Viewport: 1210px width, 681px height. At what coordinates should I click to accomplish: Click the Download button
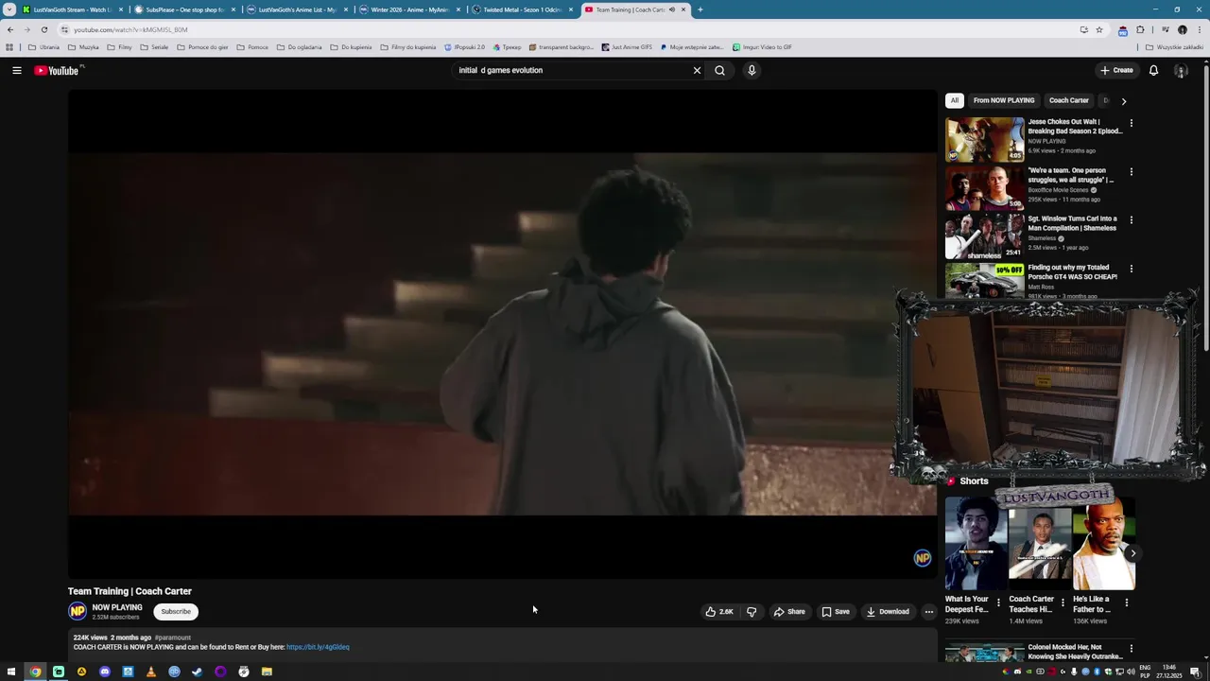888,611
